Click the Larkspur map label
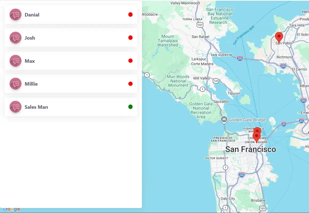The width and height of the screenshot is (309, 213). click(199, 59)
